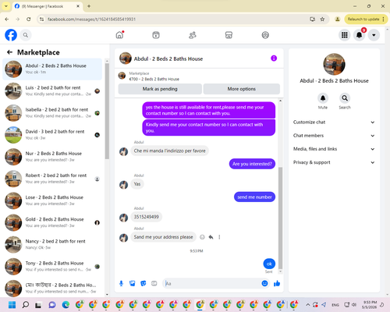
Task: Open the notifications bell
Action: pos(359,35)
